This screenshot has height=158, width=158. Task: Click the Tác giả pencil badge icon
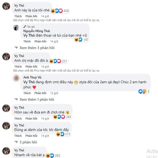point(25,27)
